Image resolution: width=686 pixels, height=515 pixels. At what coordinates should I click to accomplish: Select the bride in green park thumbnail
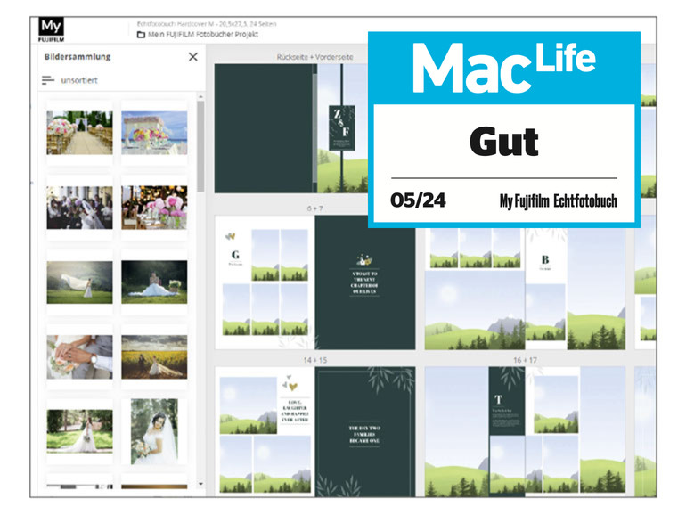[79, 431]
